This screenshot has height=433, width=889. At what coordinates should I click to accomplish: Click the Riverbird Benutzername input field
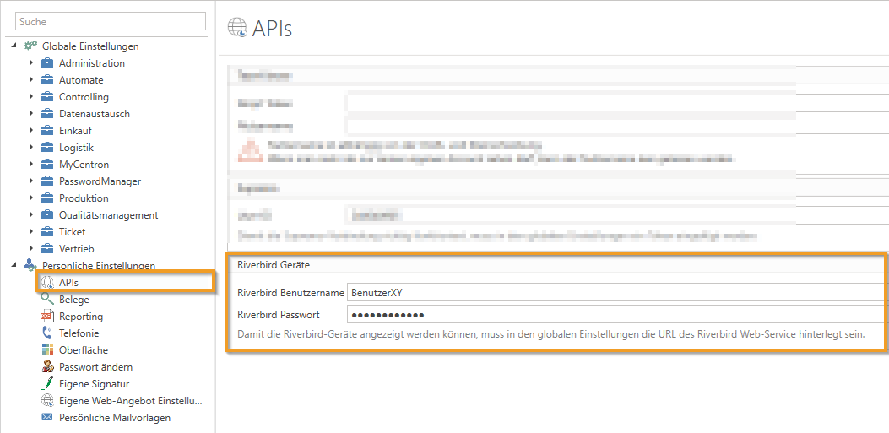pos(616,293)
